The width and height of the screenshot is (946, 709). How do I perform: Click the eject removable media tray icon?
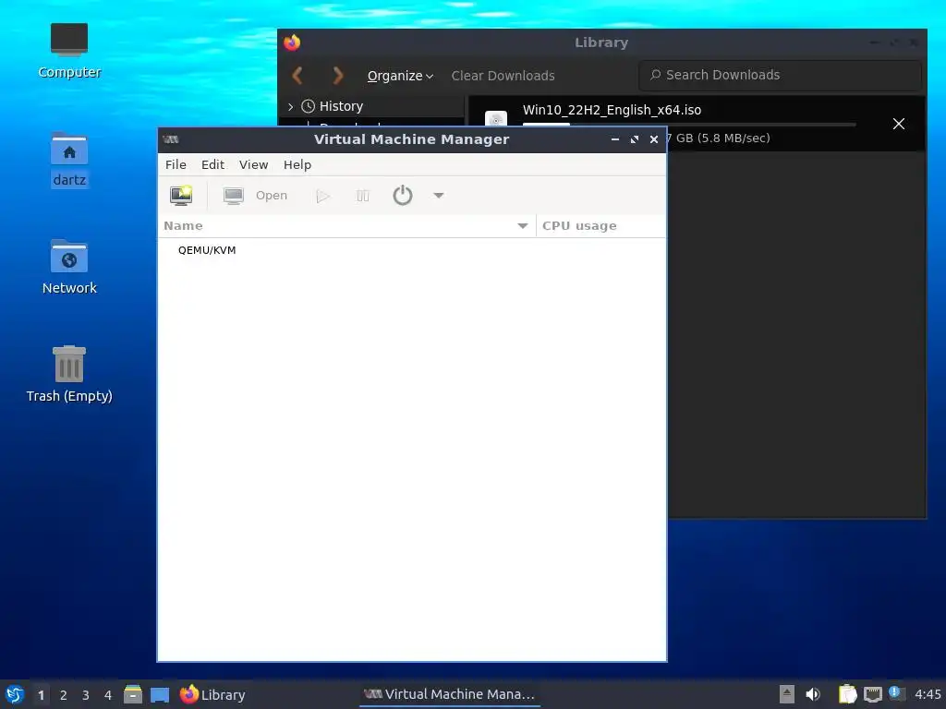787,694
